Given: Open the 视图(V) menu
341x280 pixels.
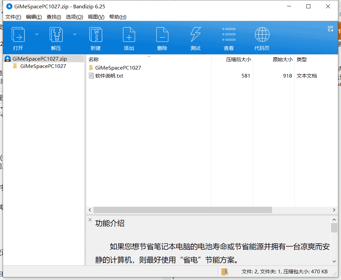Looking at the screenshot, I should tap(96, 17).
